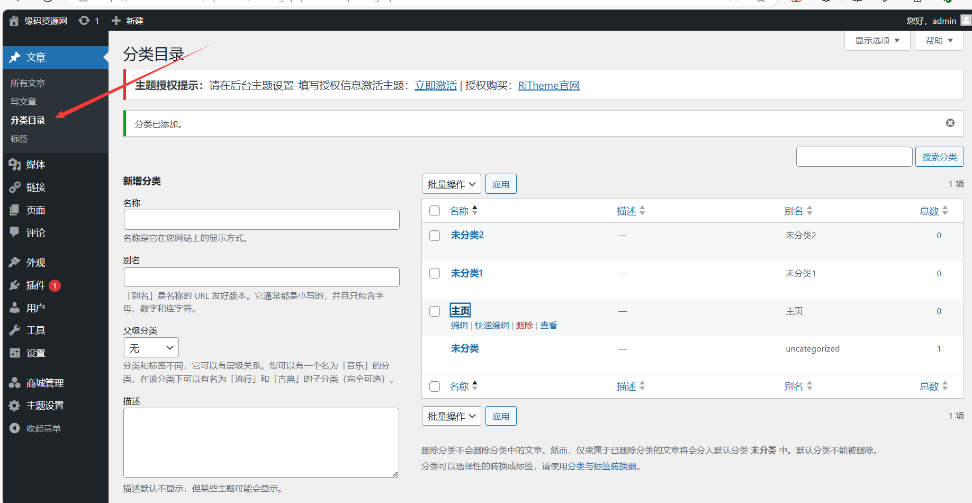
Task: Dismiss the 分类已添加 notice
Action: pos(950,123)
